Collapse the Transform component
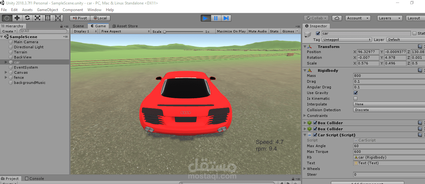 click(304, 47)
